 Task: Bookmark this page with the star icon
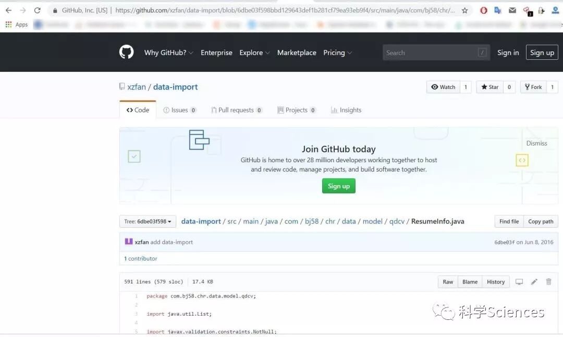[x=464, y=10]
